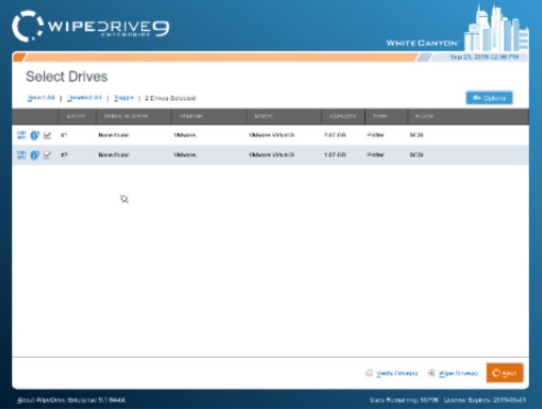Click the second row's VMware Virtual S model
542x409 pixels.
click(271, 155)
